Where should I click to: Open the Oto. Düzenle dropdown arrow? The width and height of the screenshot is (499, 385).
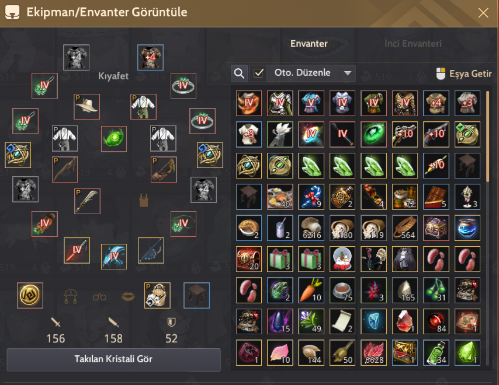pyautogui.click(x=348, y=73)
